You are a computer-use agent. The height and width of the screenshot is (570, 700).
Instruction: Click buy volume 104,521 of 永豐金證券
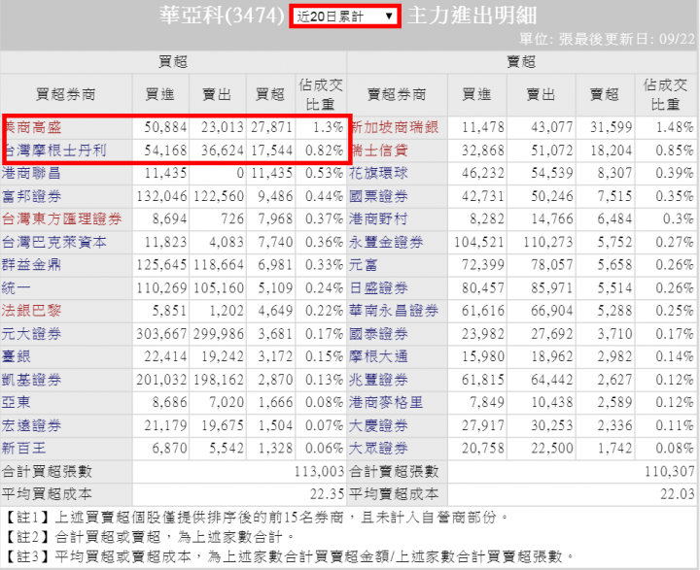(x=479, y=242)
